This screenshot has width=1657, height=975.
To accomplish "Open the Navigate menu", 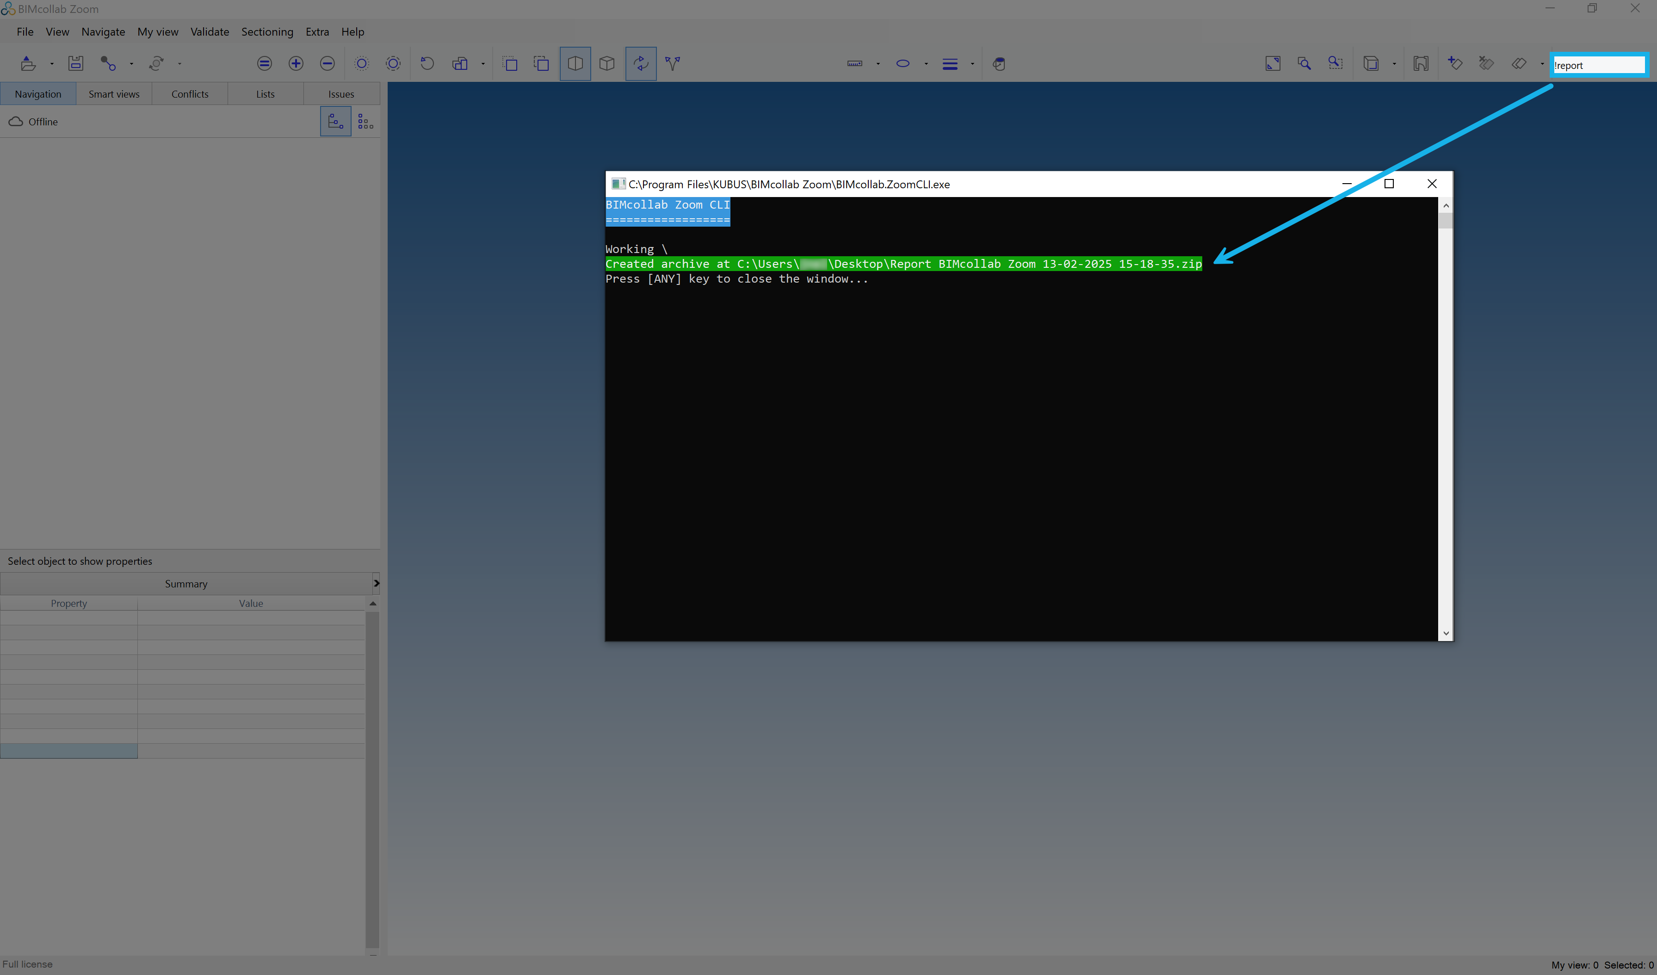I will (x=103, y=31).
